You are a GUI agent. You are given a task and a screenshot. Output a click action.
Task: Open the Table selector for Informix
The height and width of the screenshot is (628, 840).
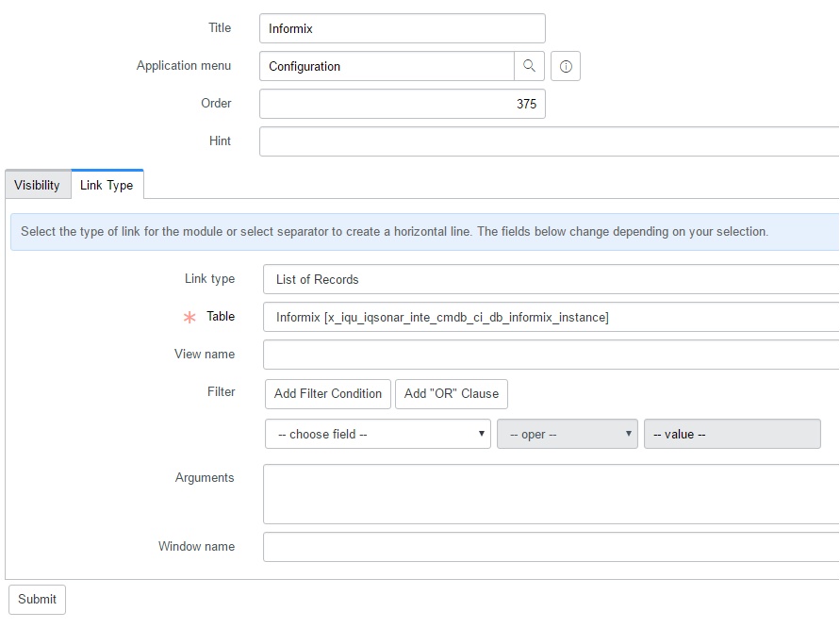(x=552, y=317)
